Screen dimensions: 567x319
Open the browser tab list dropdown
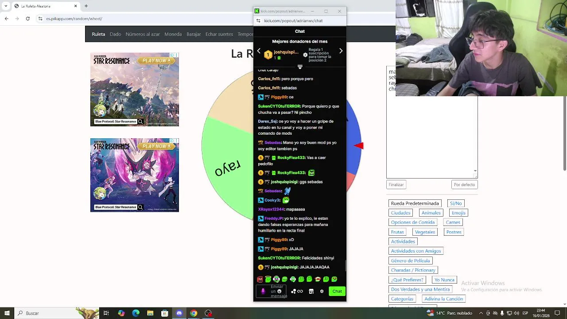[x=6, y=6]
